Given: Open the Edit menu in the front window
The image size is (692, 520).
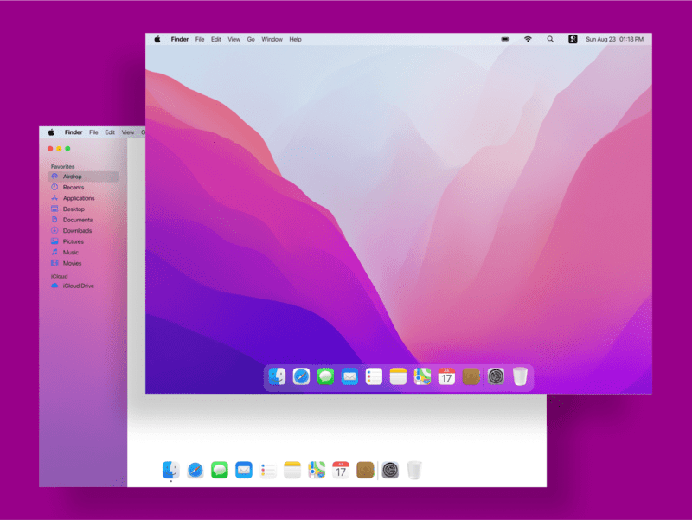Looking at the screenshot, I should tap(215, 39).
